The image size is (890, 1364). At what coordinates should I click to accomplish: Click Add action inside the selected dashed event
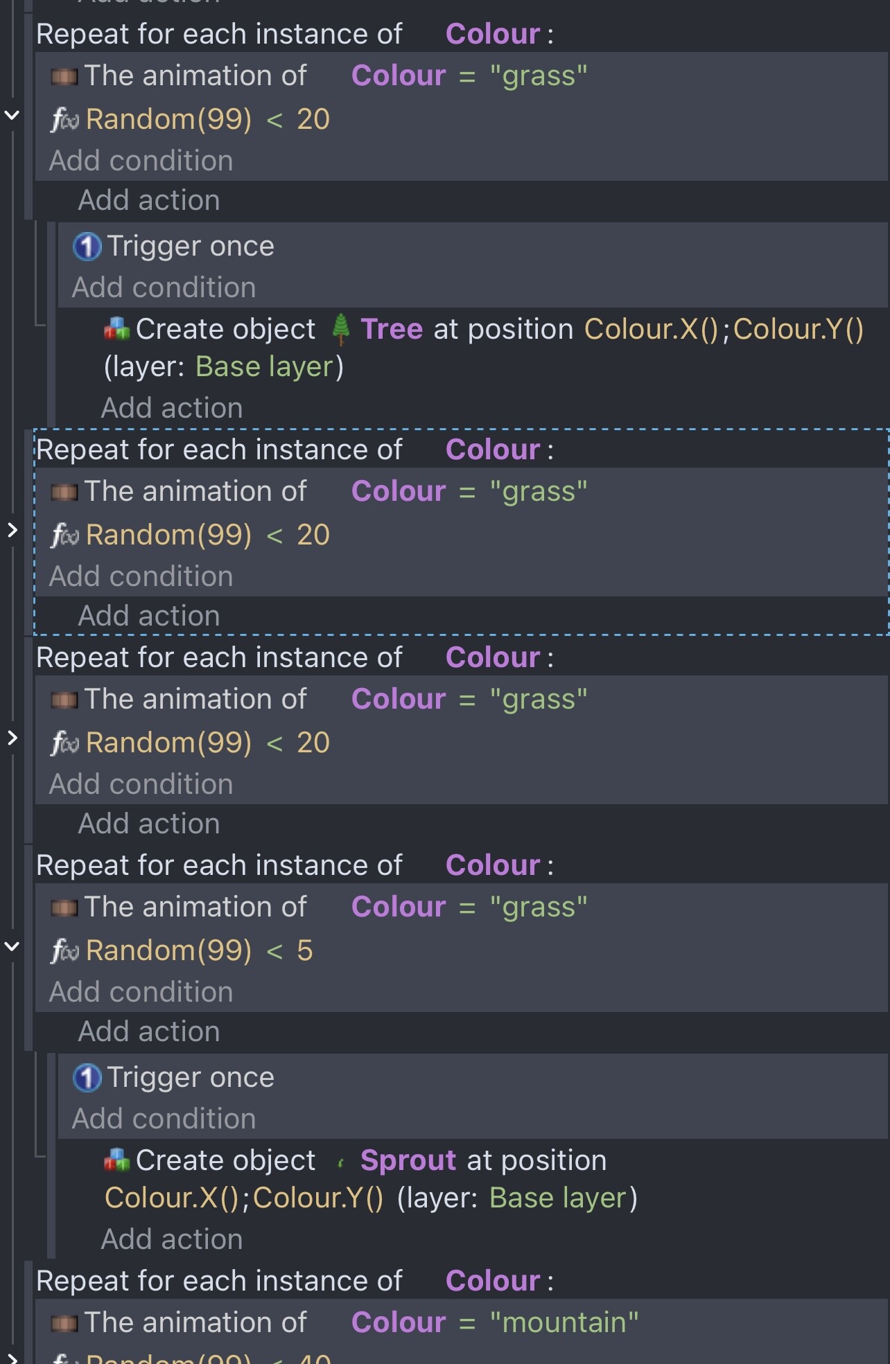point(148,615)
